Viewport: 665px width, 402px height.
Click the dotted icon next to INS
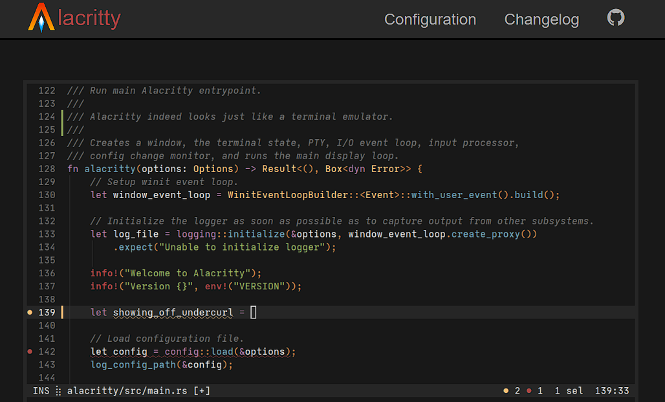click(58, 391)
